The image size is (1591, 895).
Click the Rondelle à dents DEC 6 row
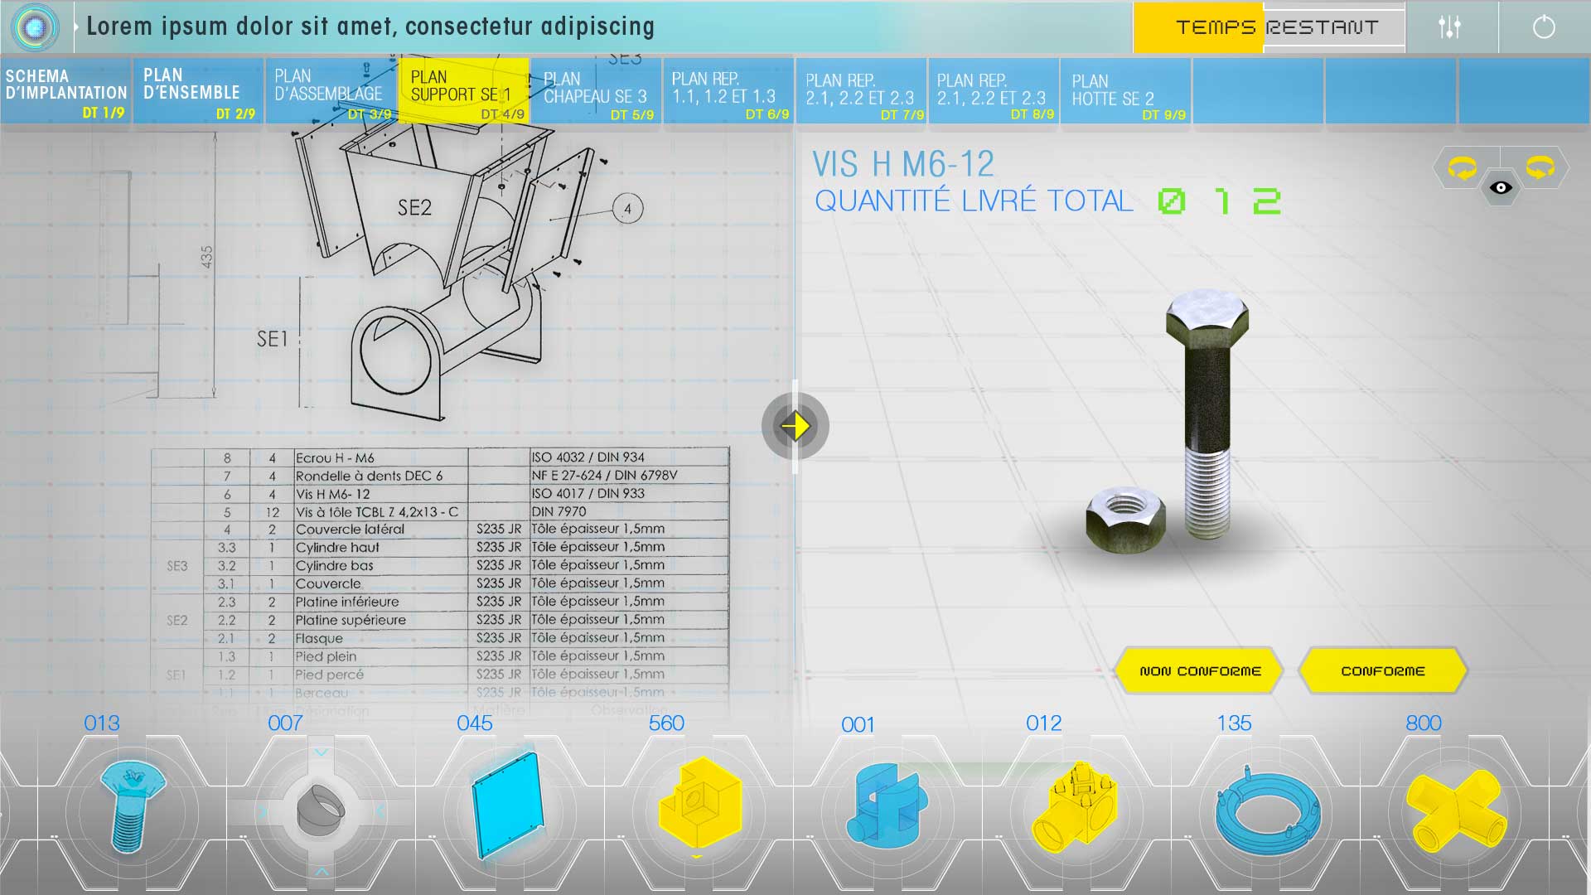(x=440, y=476)
